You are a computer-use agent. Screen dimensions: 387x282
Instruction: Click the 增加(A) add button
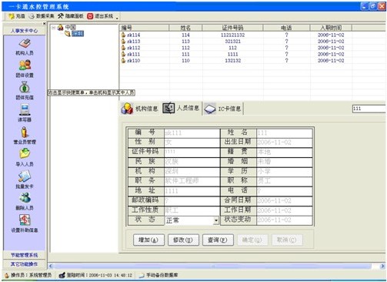pyautogui.click(x=148, y=240)
